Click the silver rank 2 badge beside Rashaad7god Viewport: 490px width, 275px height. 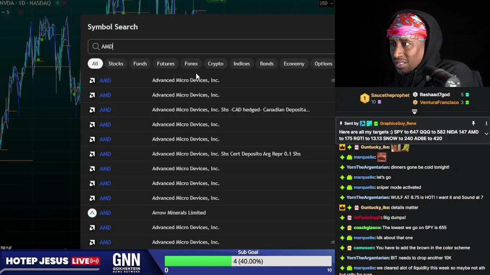(x=415, y=95)
